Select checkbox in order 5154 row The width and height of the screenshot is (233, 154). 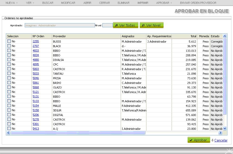[x=9, y=106]
